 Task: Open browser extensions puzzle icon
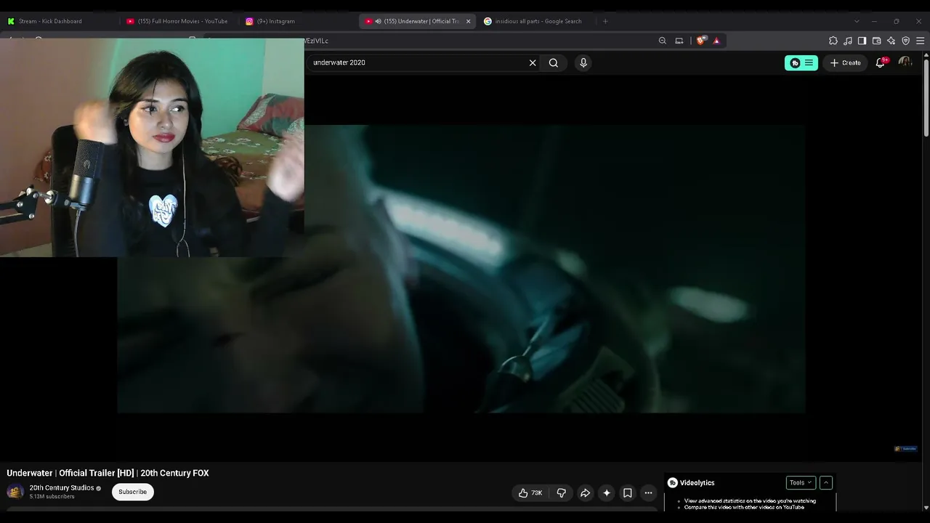click(x=833, y=41)
